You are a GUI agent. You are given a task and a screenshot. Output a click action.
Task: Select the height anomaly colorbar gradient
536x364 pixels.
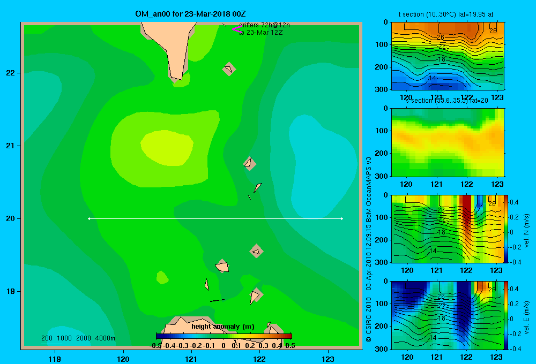click(x=224, y=336)
